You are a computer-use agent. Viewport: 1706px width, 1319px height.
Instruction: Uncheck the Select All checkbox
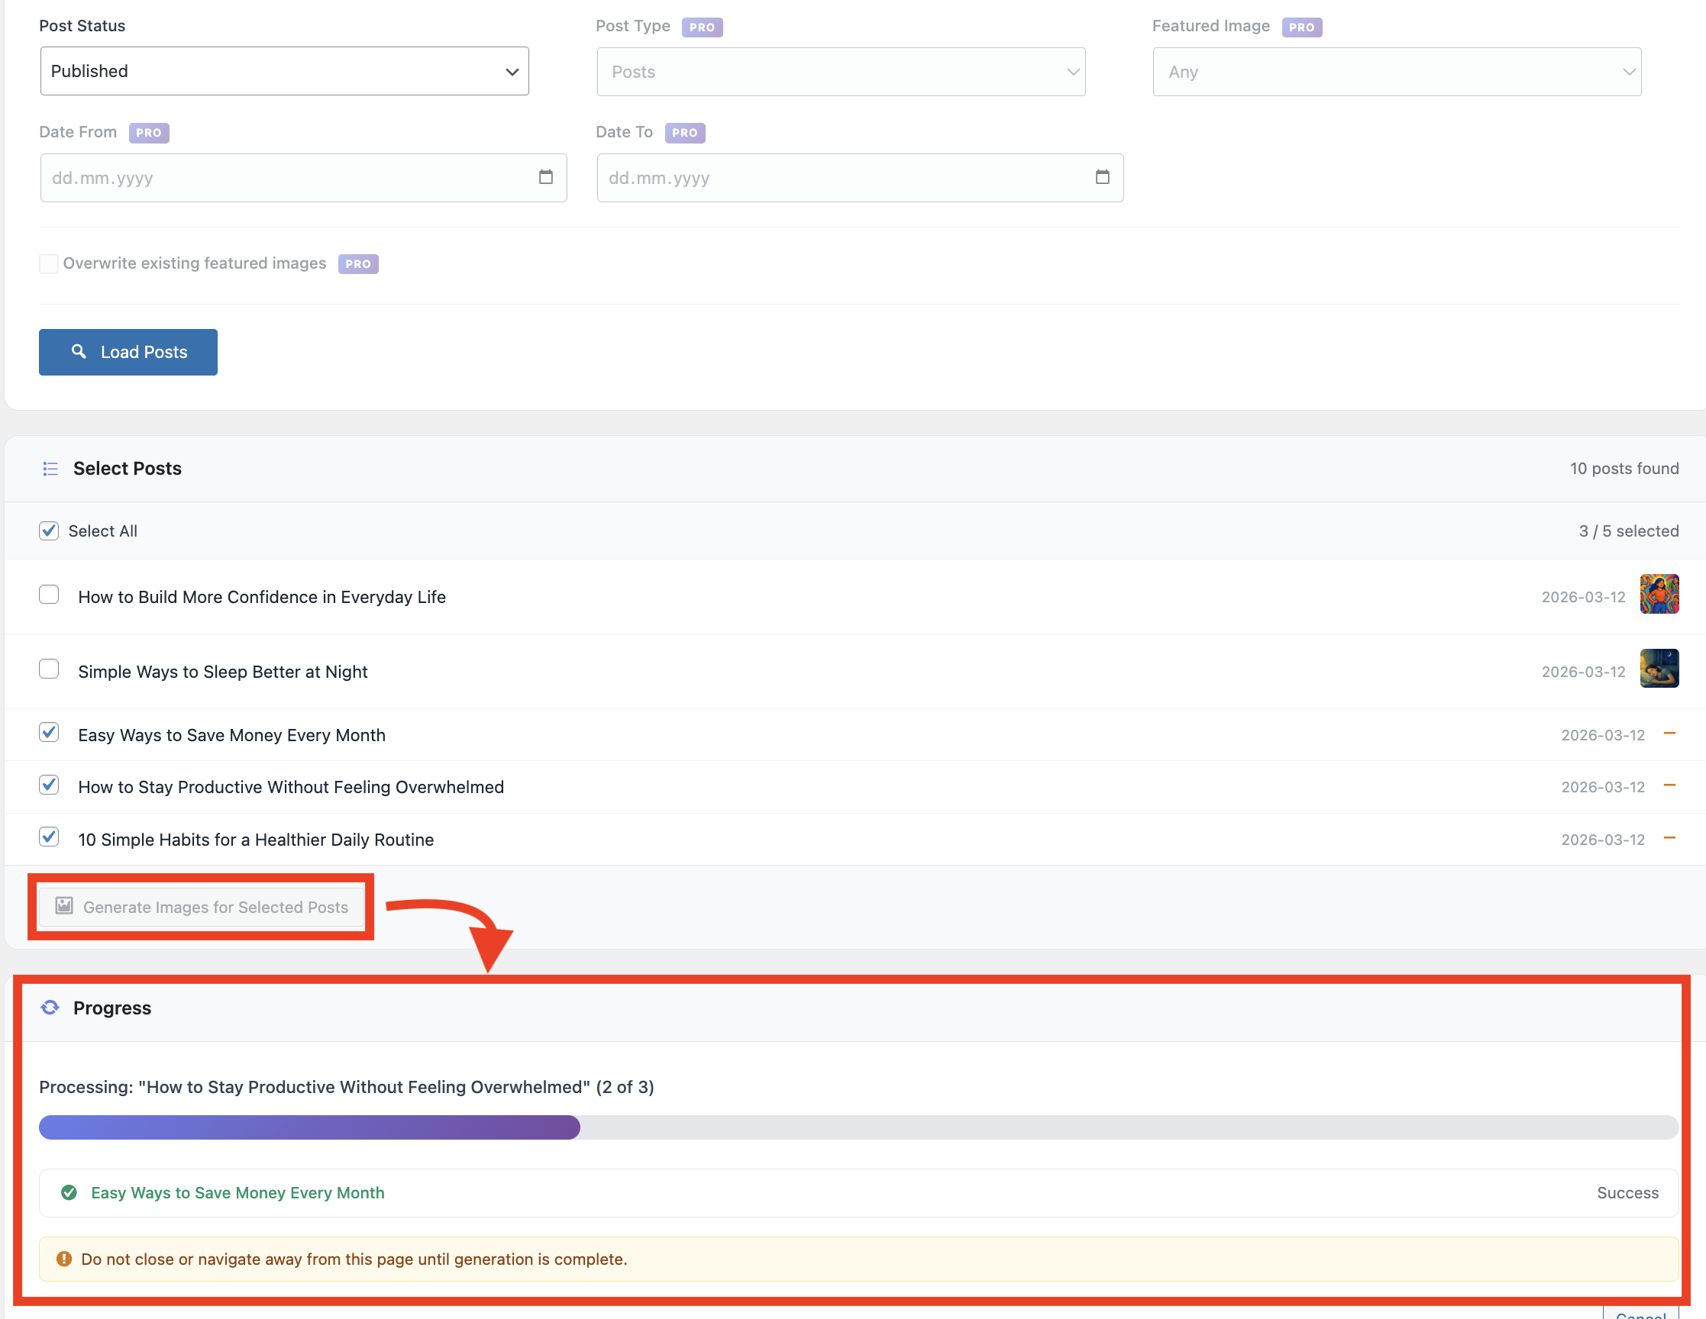(x=48, y=531)
